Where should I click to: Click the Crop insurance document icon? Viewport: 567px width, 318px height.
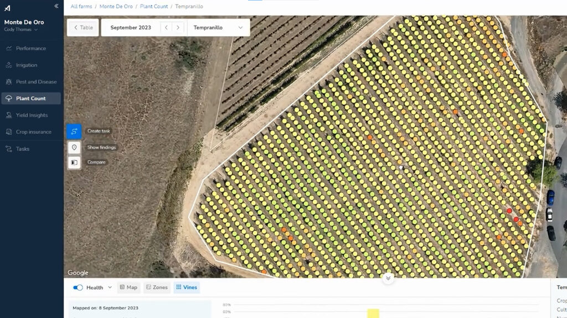tap(9, 132)
